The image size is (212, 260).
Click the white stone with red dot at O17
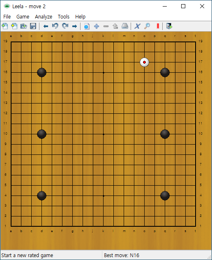[x=144, y=62]
